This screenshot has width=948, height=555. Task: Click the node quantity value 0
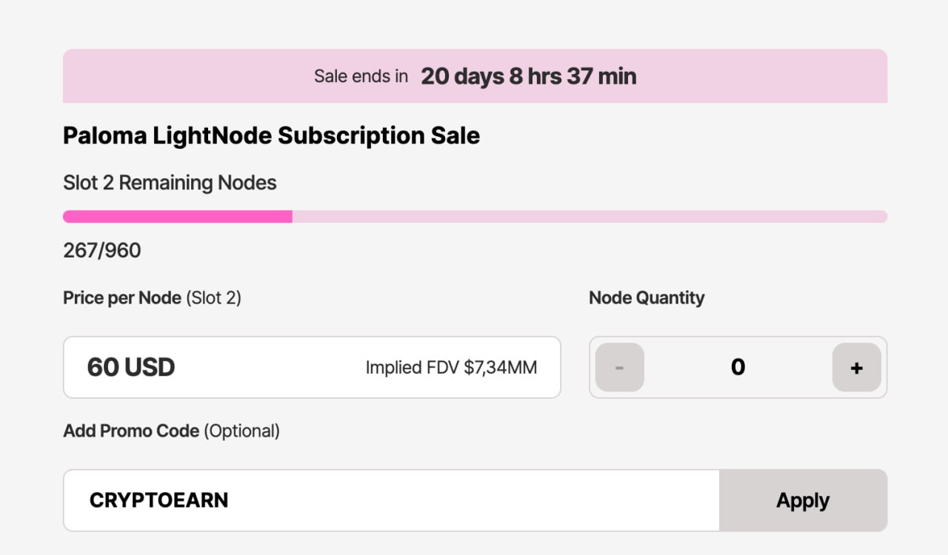738,367
